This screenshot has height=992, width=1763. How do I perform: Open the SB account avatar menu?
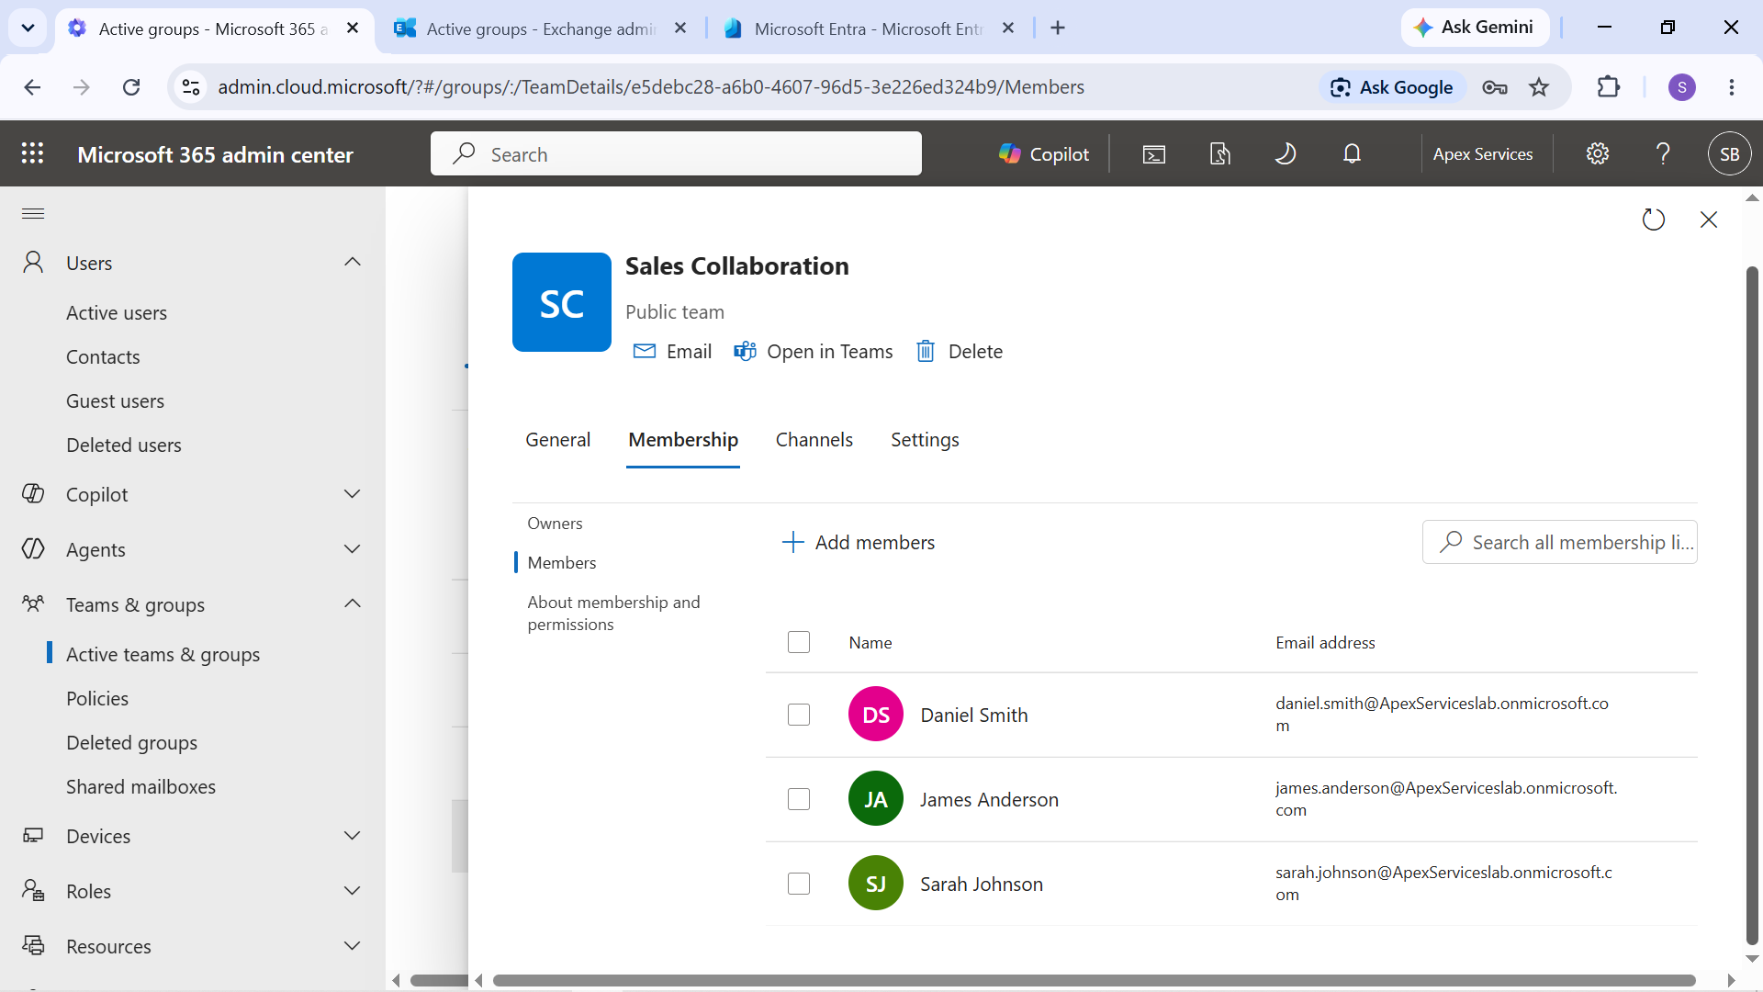point(1729,153)
